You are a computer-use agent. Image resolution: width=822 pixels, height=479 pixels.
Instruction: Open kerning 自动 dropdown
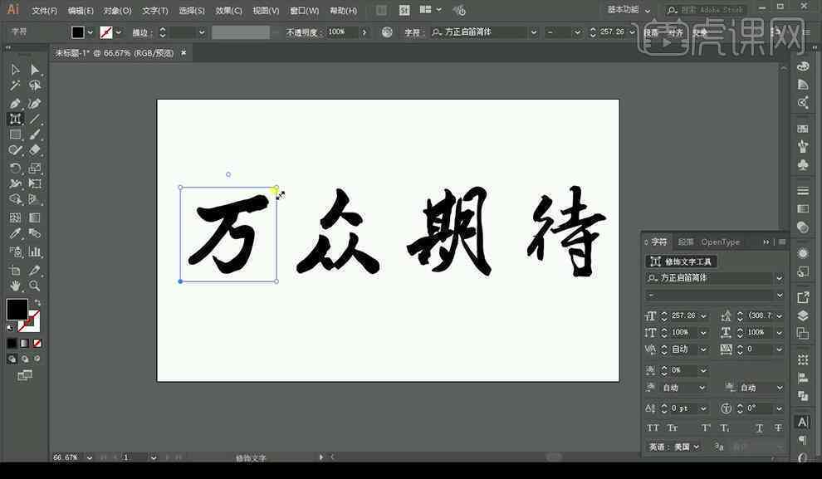coord(703,349)
